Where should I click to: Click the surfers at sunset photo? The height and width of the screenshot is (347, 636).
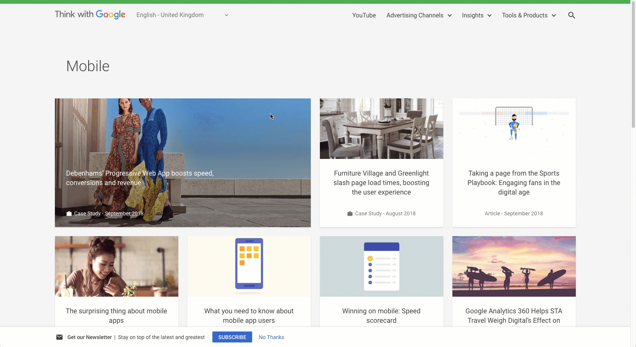click(514, 266)
